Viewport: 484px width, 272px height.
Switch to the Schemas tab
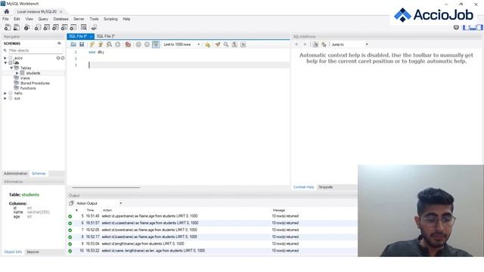click(x=39, y=174)
